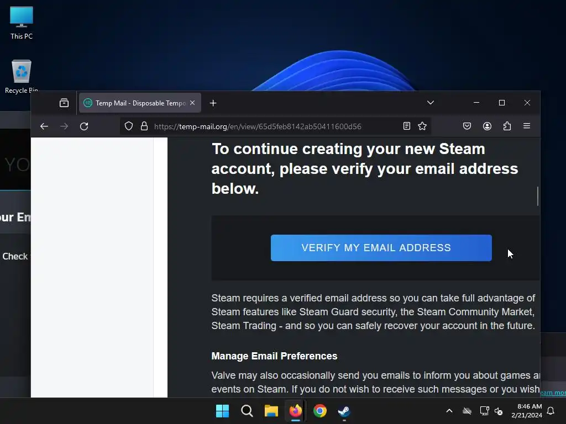Open the tracking protection shield icon

coord(129,126)
